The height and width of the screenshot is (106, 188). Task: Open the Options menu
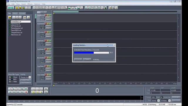(37, 4)
